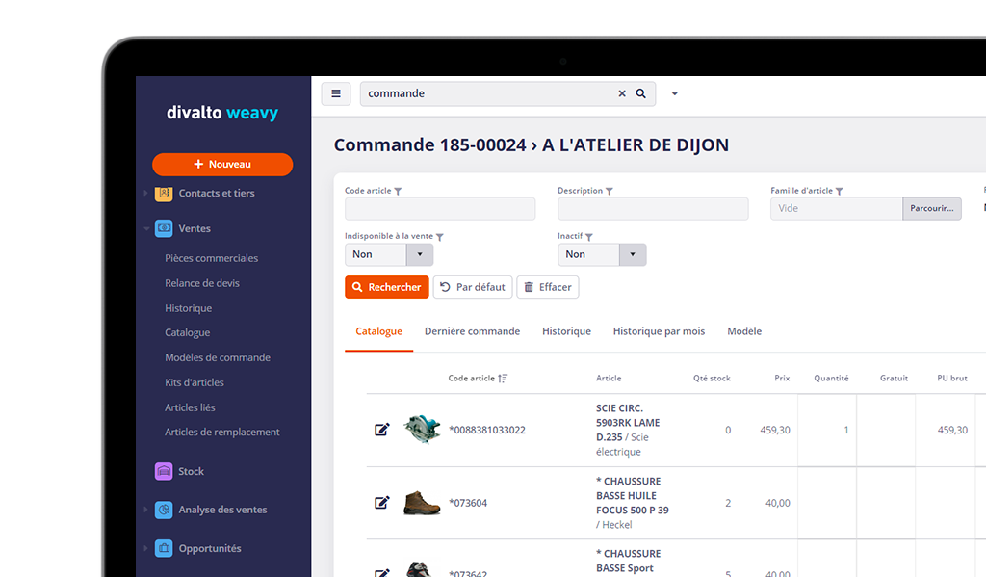Click the Opportunités icon
Viewport: 986px width, 577px height.
point(164,548)
